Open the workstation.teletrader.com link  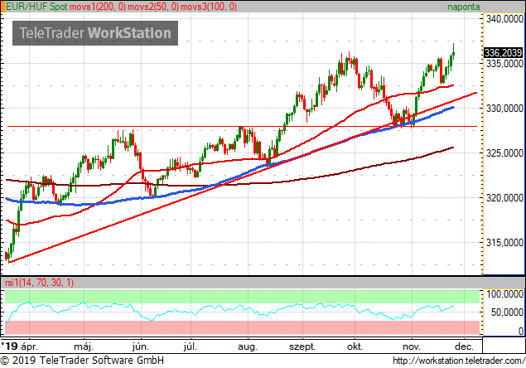point(458,361)
